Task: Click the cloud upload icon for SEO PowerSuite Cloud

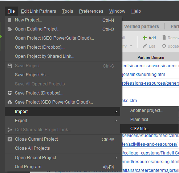Action: point(10,102)
